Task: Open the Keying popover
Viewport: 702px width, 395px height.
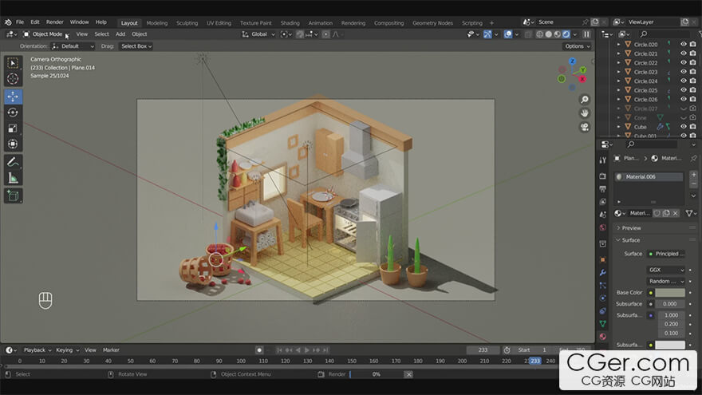Action: [67, 350]
